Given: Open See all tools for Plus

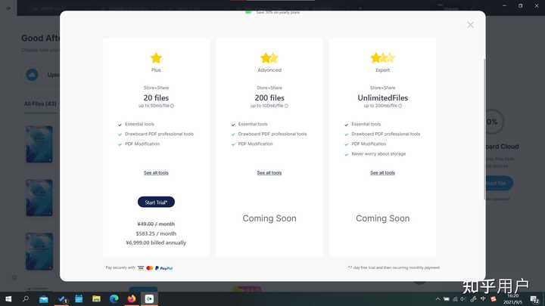Looking at the screenshot, I should pyautogui.click(x=156, y=173).
